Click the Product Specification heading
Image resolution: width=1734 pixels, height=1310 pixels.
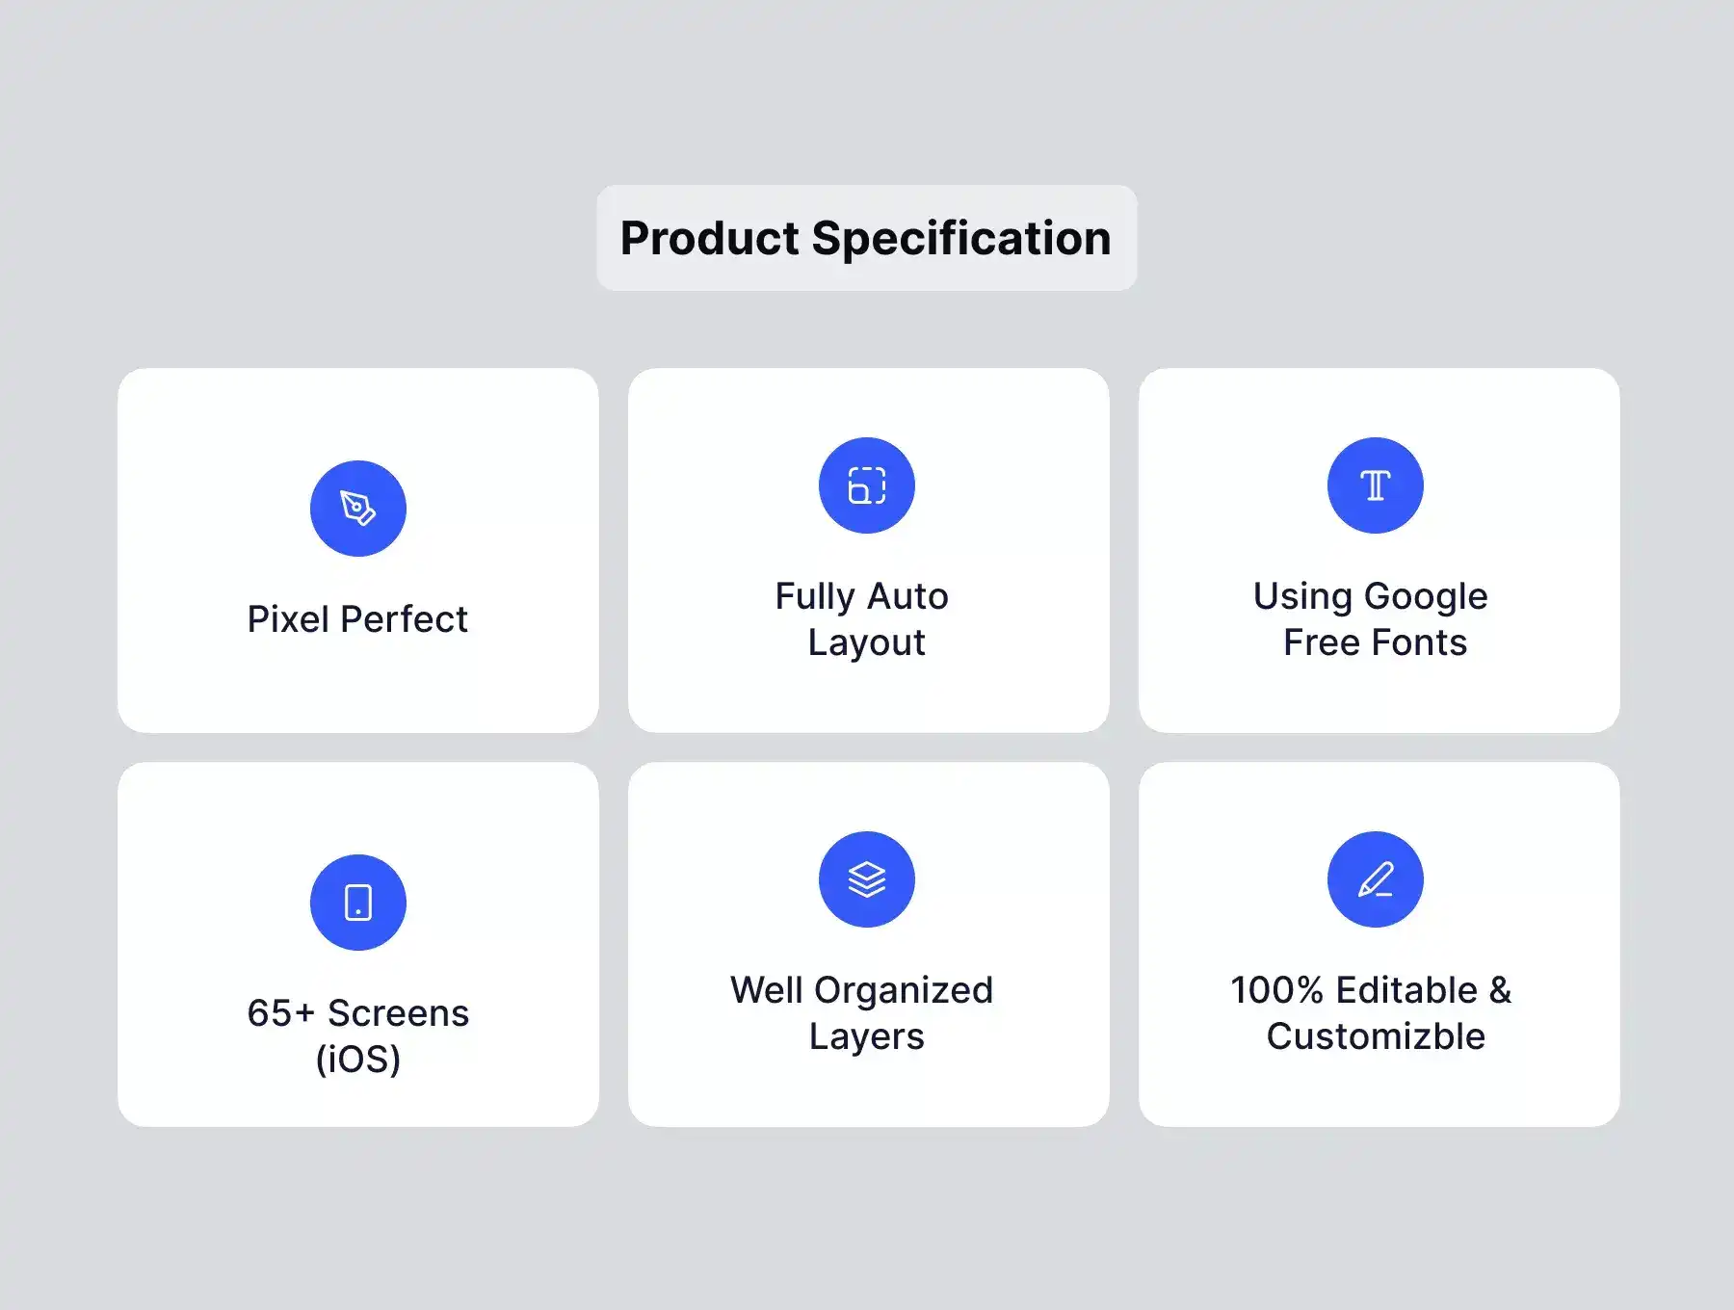(865, 238)
